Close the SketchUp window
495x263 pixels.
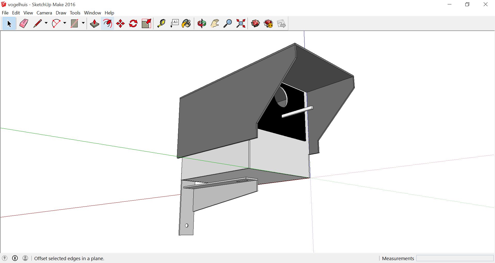tap(485, 4)
